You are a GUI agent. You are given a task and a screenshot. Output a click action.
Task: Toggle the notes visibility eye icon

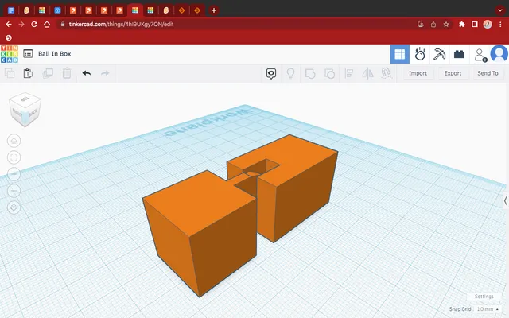point(271,73)
